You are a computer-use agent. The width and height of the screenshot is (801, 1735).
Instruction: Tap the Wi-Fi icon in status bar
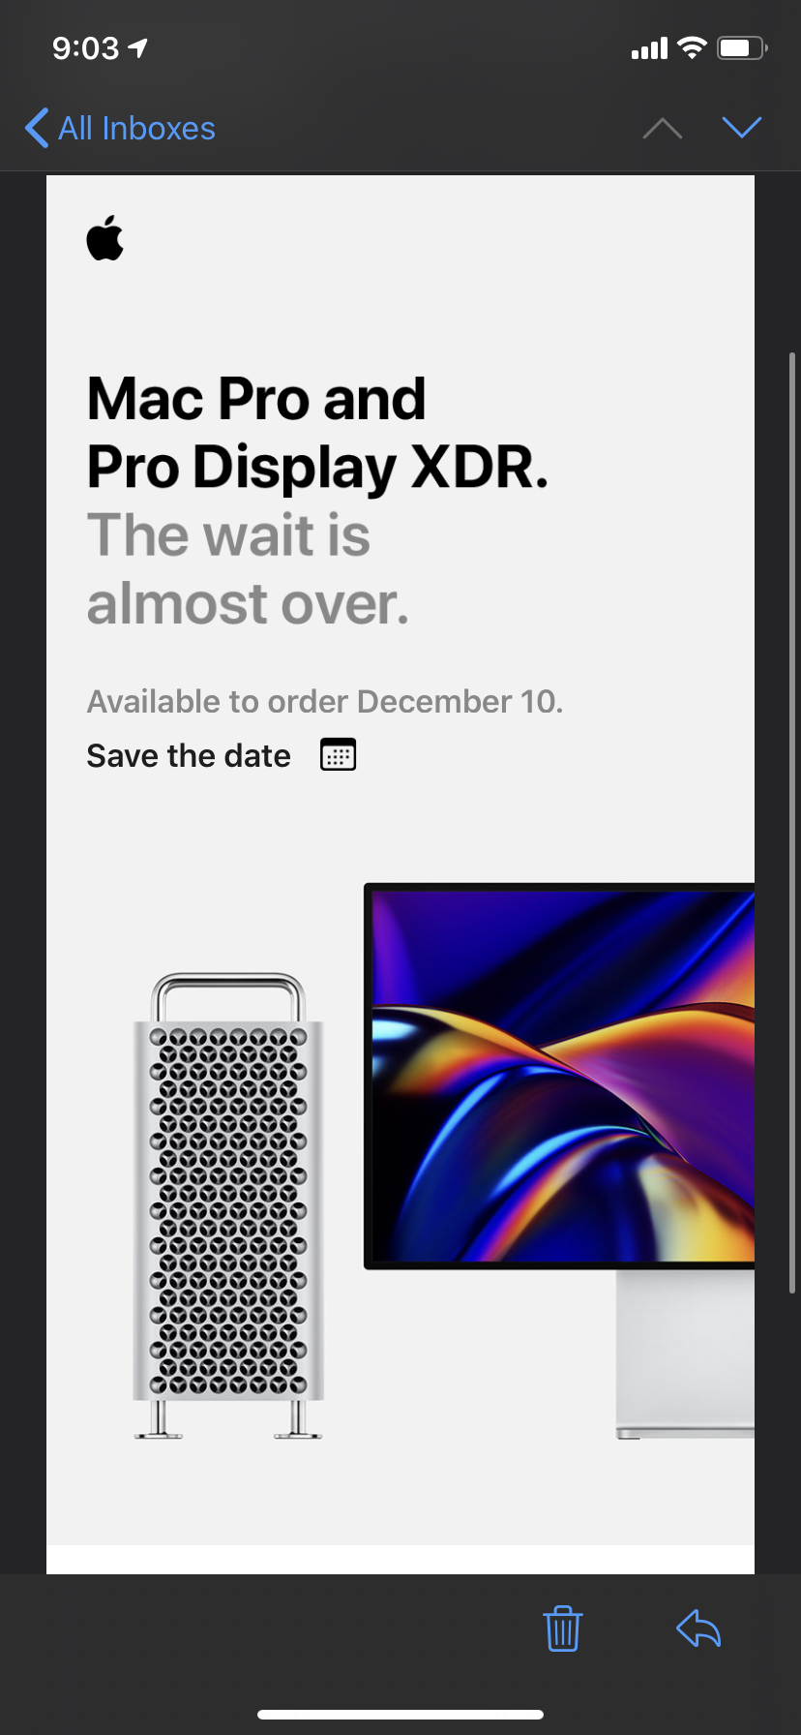click(x=692, y=47)
